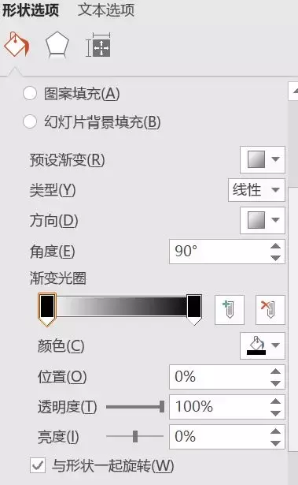The width and height of the screenshot is (298, 485).
Task: Expand the 方向 direction dropdown
Action: 263,220
